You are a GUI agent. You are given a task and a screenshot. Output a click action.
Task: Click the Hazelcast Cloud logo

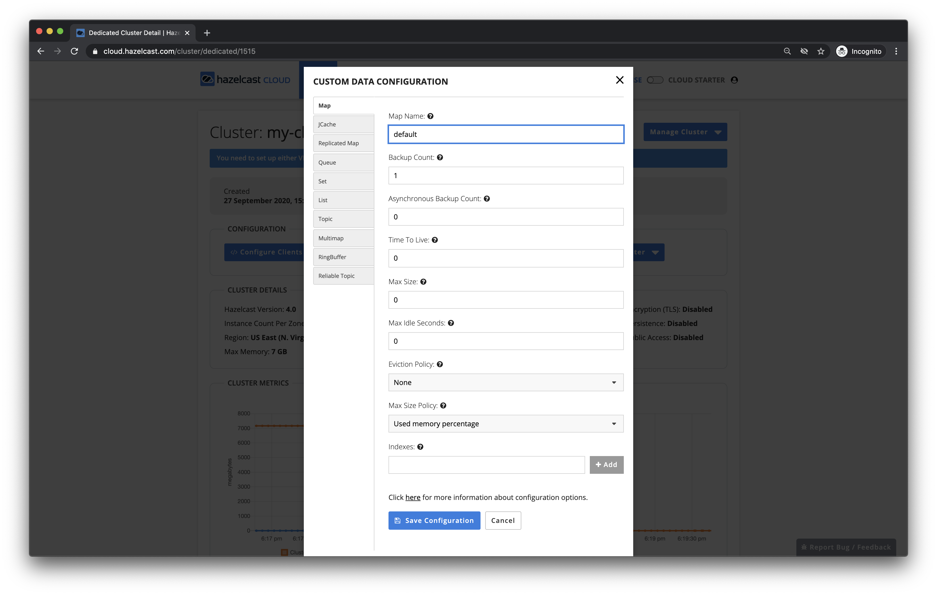coord(245,79)
